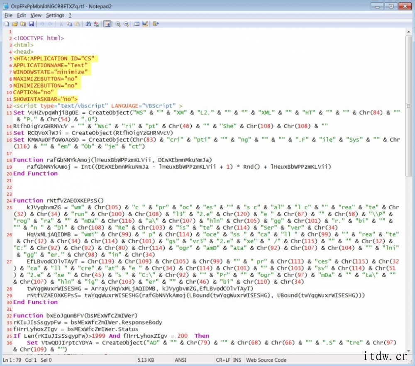The image size is (415, 366).
Task: Click the scrollbar down arrow
Action: pyautogui.click(x=408, y=351)
